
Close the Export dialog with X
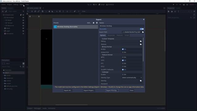[x=144, y=19]
